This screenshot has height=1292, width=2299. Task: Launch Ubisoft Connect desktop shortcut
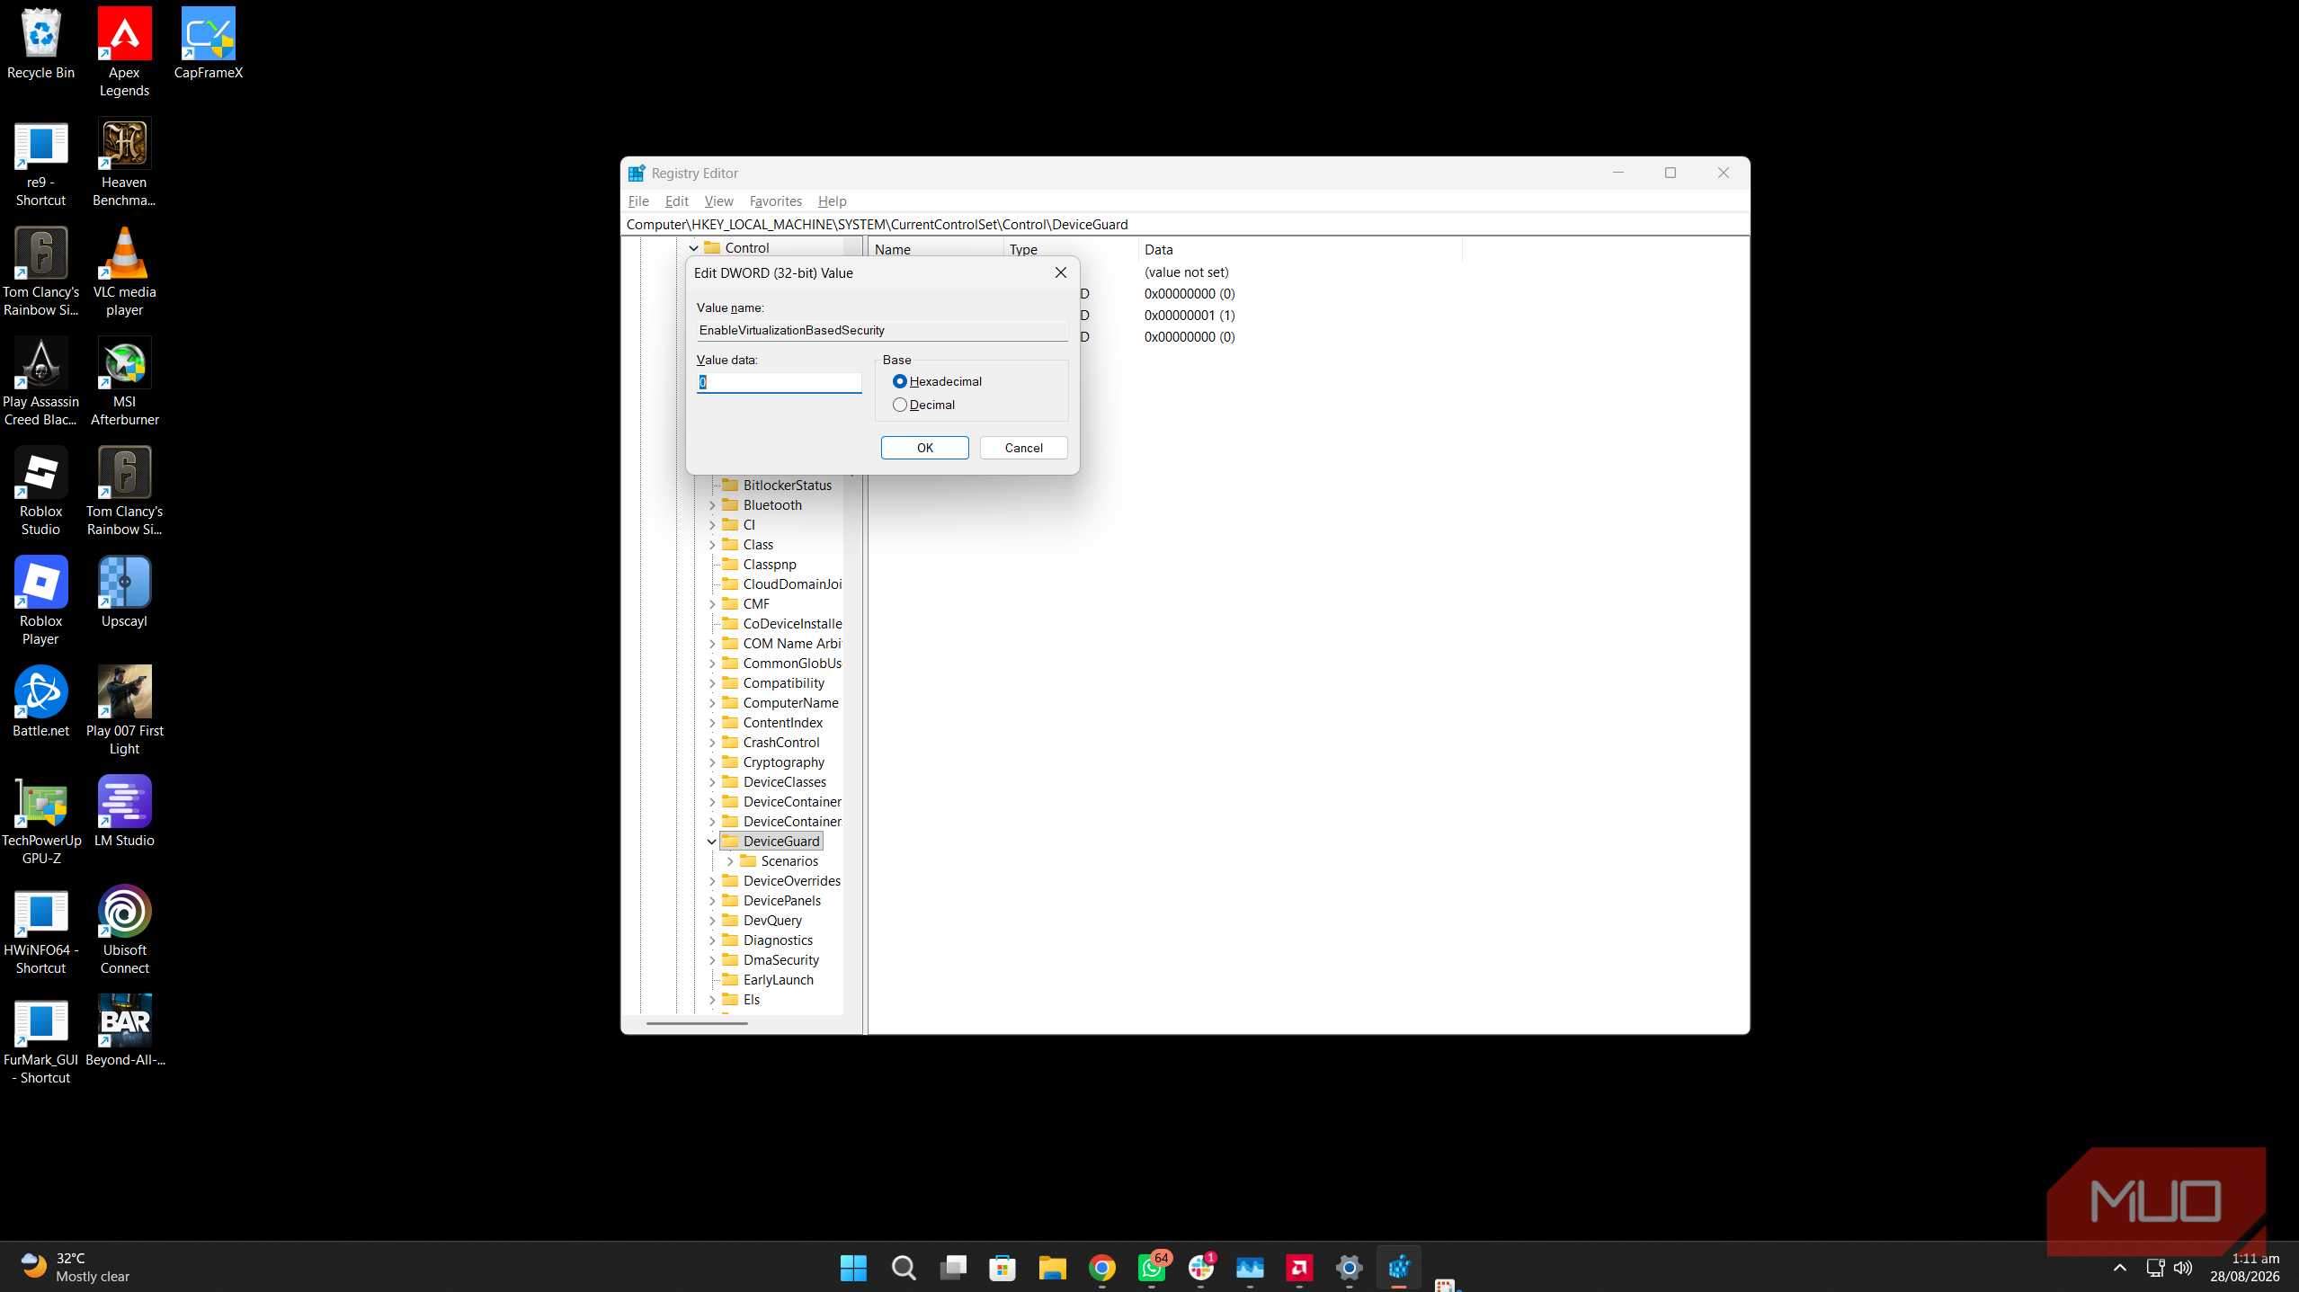[124, 931]
